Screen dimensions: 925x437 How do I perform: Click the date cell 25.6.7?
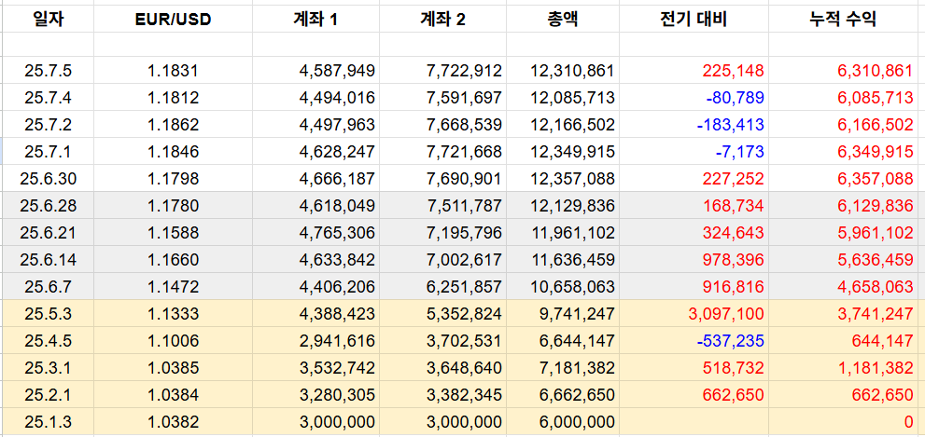pyautogui.click(x=48, y=287)
